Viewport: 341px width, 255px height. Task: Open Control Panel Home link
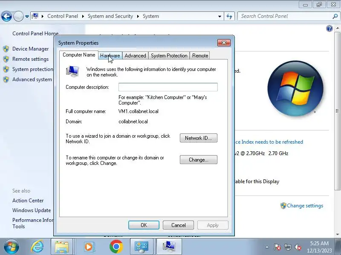click(35, 34)
